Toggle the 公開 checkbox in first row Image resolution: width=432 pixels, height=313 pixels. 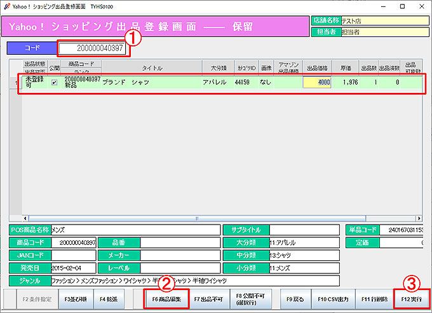54,82
